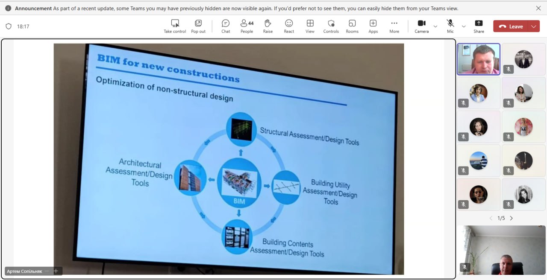Image resolution: width=547 pixels, height=280 pixels.
Task: Open the View layout options
Action: pos(310,26)
